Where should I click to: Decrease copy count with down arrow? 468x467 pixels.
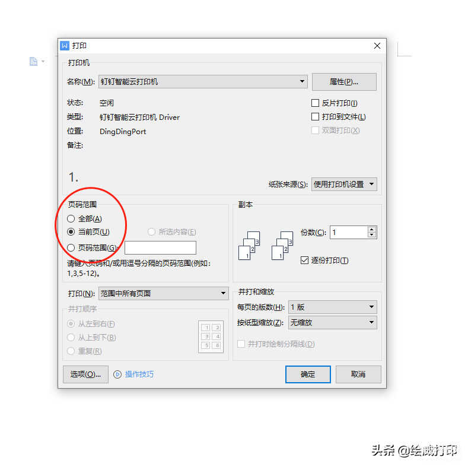[x=371, y=235]
